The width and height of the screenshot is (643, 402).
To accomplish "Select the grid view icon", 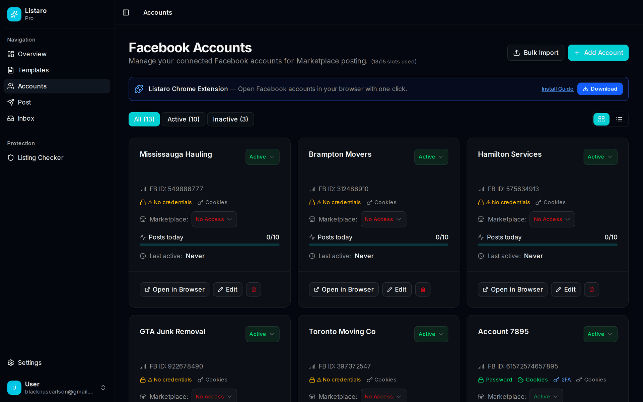I will 601,119.
